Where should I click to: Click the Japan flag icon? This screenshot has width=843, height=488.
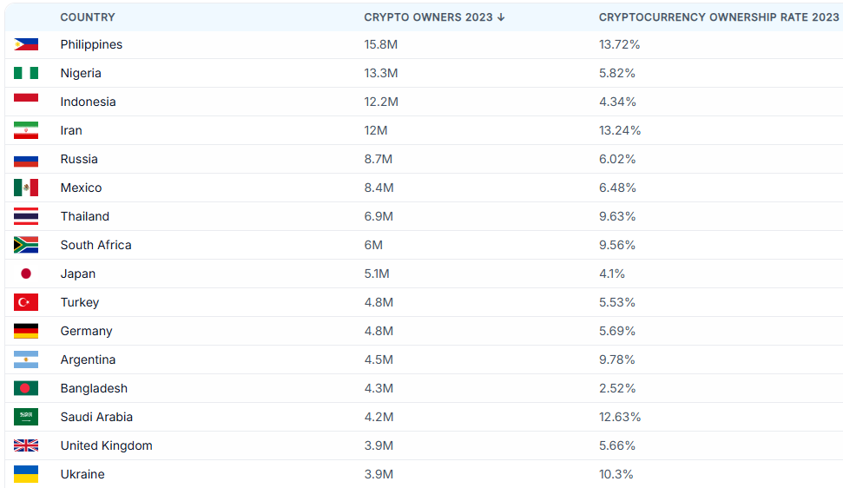[x=26, y=274]
